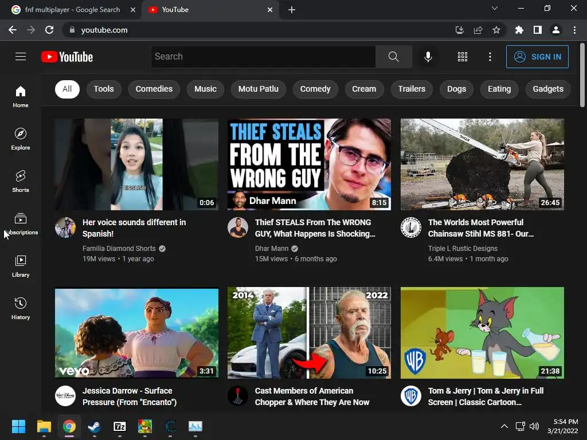Show hidden system tray icons

[x=504, y=426]
